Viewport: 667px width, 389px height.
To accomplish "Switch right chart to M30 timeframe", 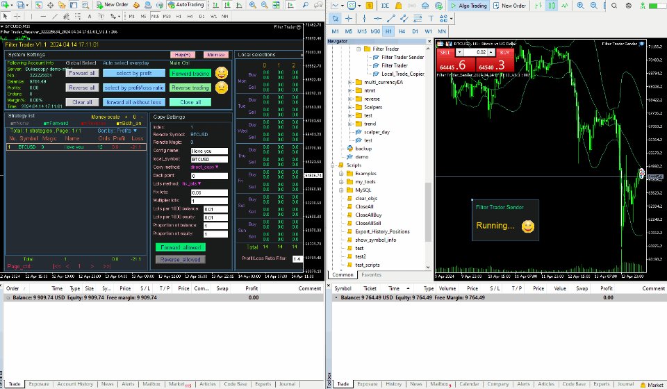I will click(375, 31).
